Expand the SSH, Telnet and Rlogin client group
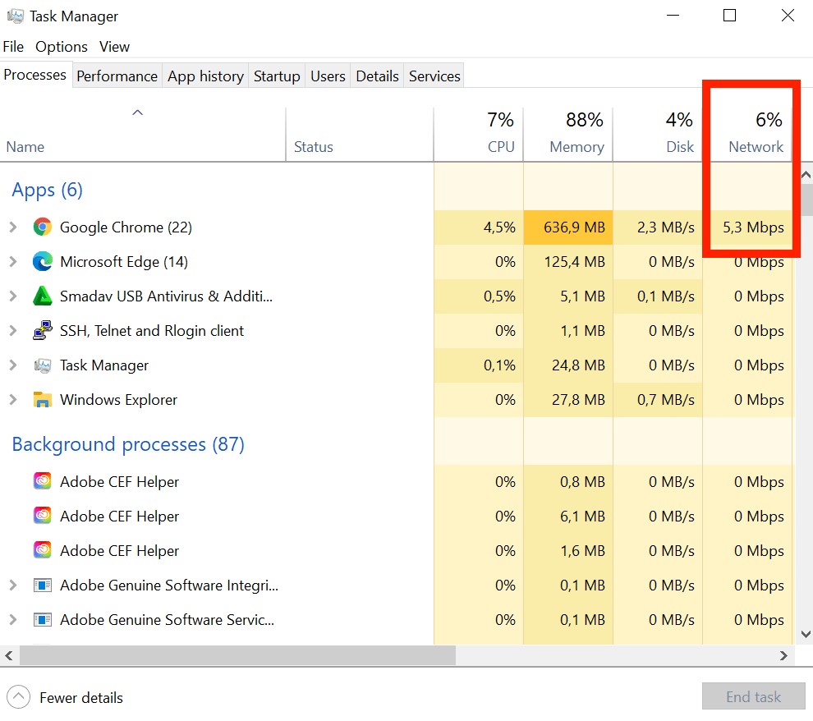Screen dimensions: 813x721 click(13, 331)
